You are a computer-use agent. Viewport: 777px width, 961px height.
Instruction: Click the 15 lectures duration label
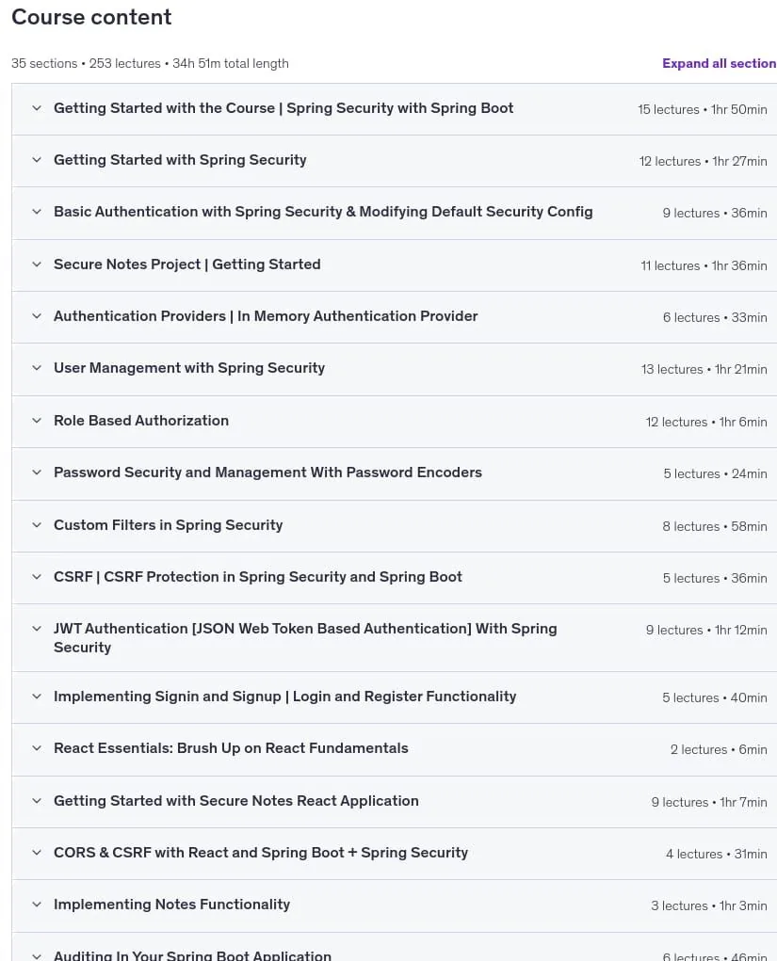coord(703,110)
